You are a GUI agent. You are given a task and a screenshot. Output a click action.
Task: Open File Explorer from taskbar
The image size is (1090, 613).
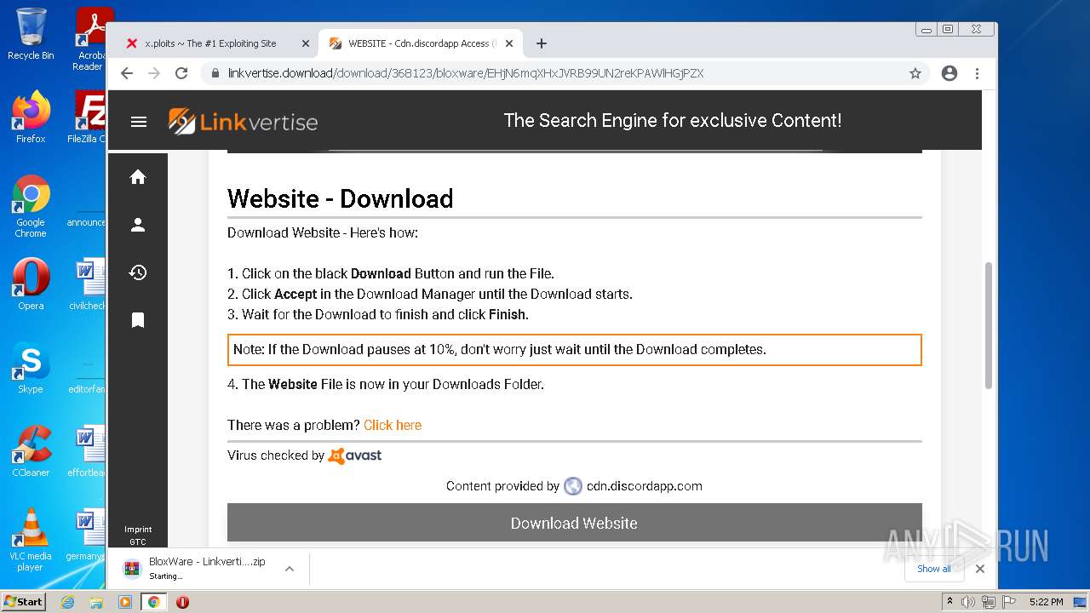[96, 602]
